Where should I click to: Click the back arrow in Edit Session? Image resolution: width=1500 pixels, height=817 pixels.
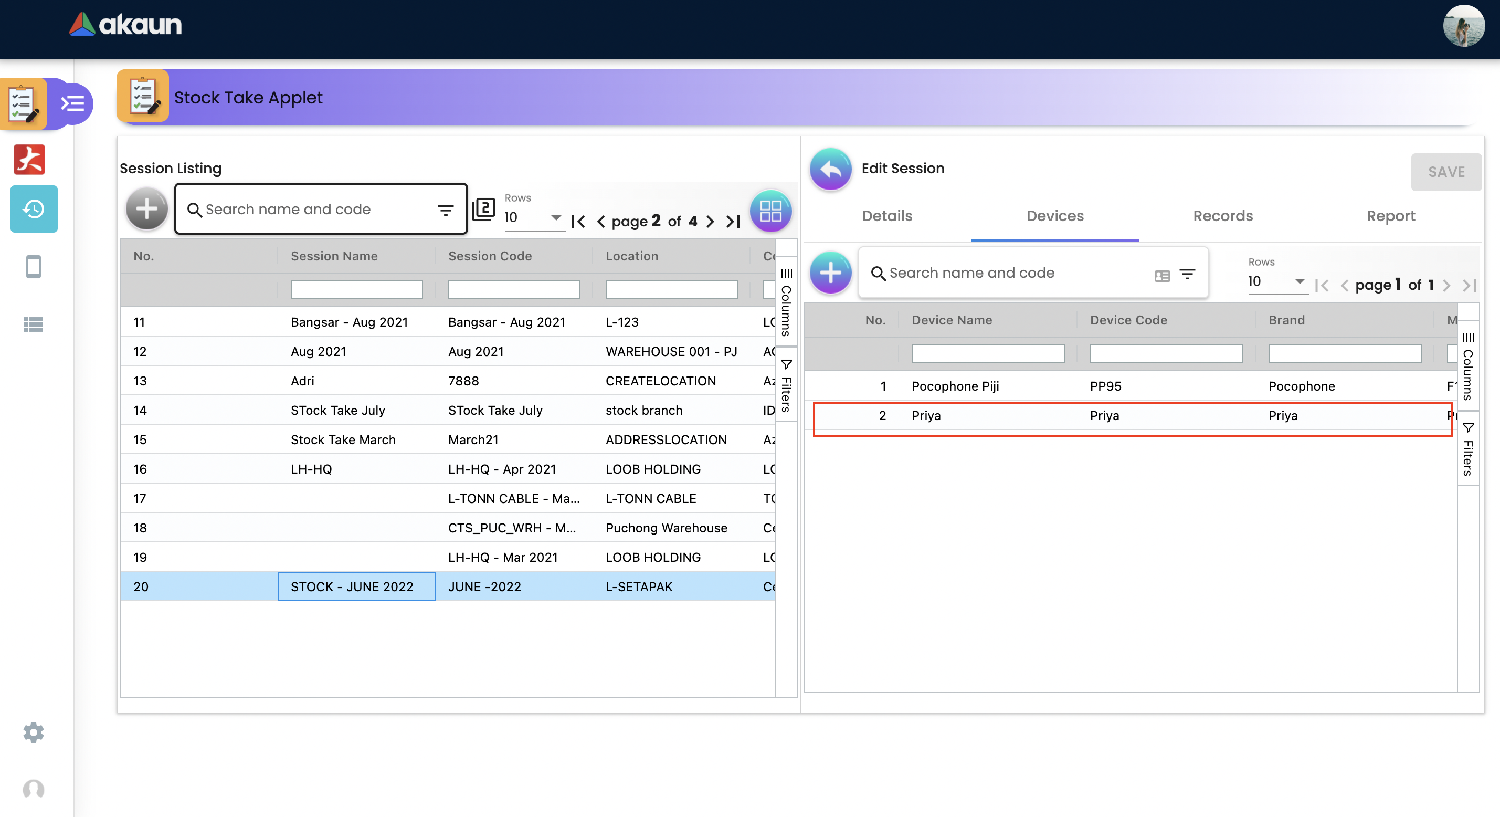[830, 169]
